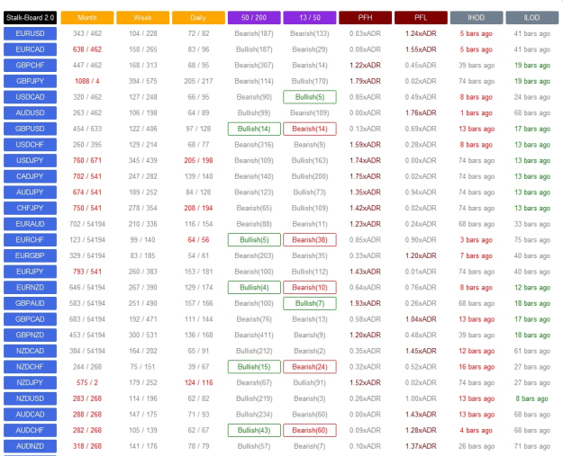Open the GBPCHF symbol button
This screenshot has height=456, width=563.
(x=30, y=66)
